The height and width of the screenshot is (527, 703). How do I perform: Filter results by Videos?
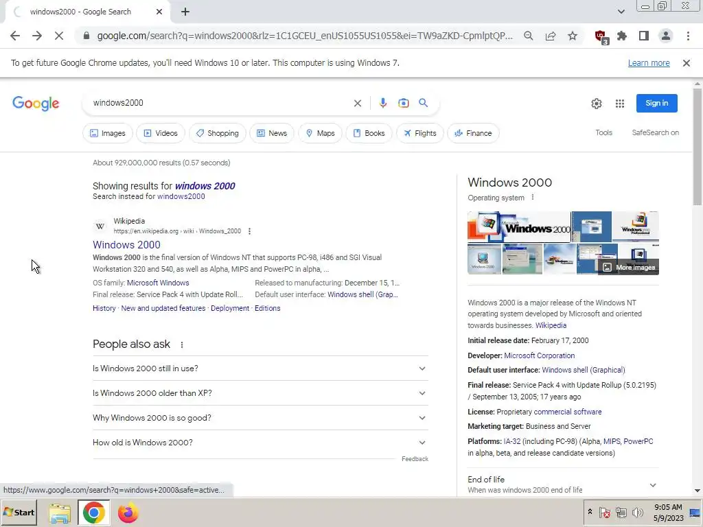click(x=161, y=133)
